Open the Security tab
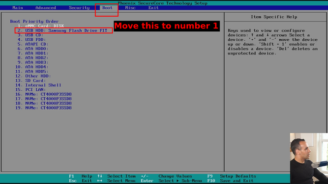Screen dimensions: 328x184 pyautogui.click(x=79, y=8)
